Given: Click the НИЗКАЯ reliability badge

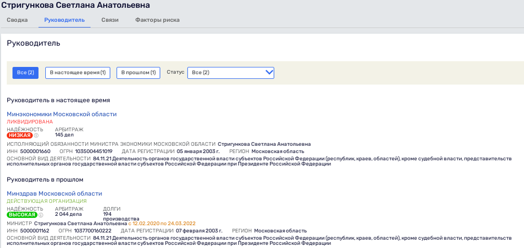Looking at the screenshot, I should (20, 135).
